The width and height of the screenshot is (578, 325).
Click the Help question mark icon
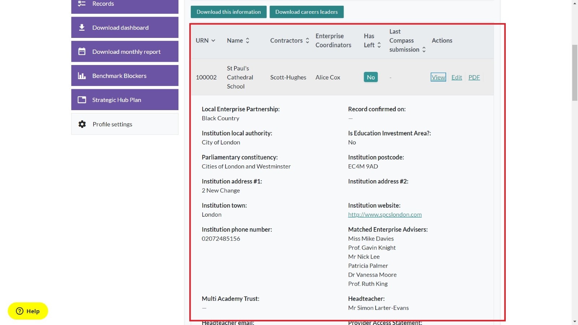tap(20, 311)
